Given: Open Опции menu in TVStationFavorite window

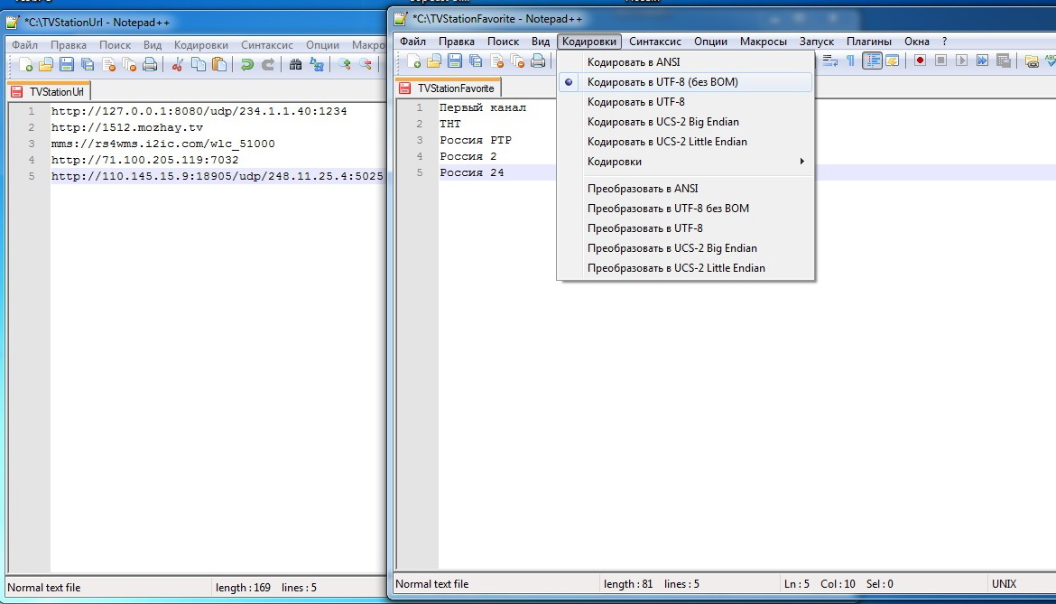Looking at the screenshot, I should click(x=710, y=42).
